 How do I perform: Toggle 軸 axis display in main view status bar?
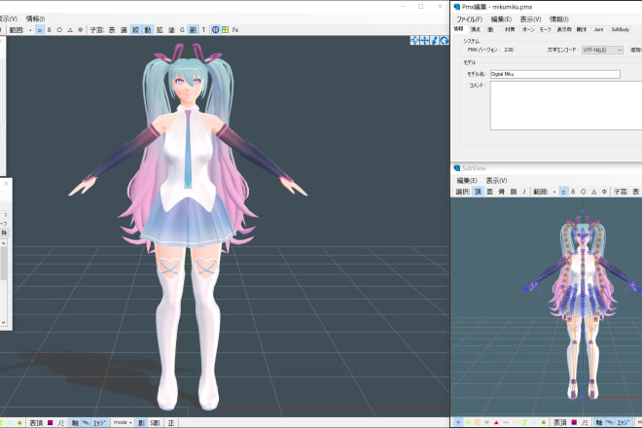click(75, 423)
